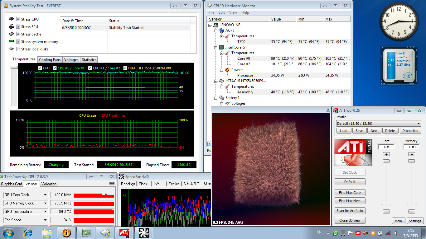This screenshot has width=426, height=239.
Task: Open CPUID Hardware Monitor taskbar icon
Action: [x=105, y=232]
